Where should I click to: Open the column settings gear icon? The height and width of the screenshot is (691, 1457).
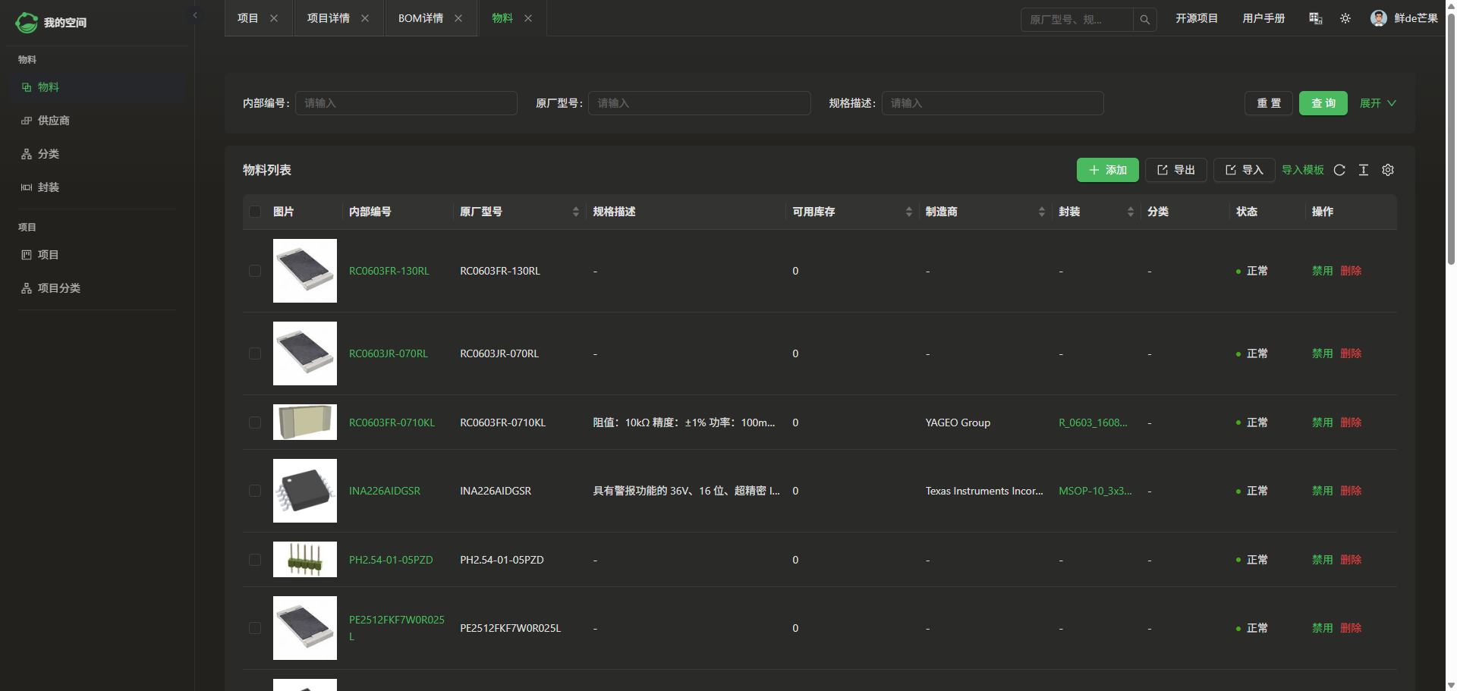point(1388,170)
